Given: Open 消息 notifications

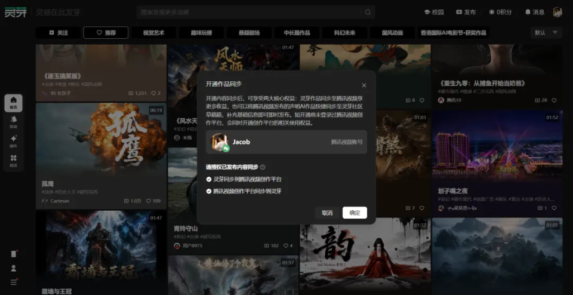Looking at the screenshot, I should (535, 13).
